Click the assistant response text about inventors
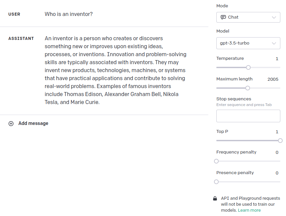The image size is (286, 216). 115,70
